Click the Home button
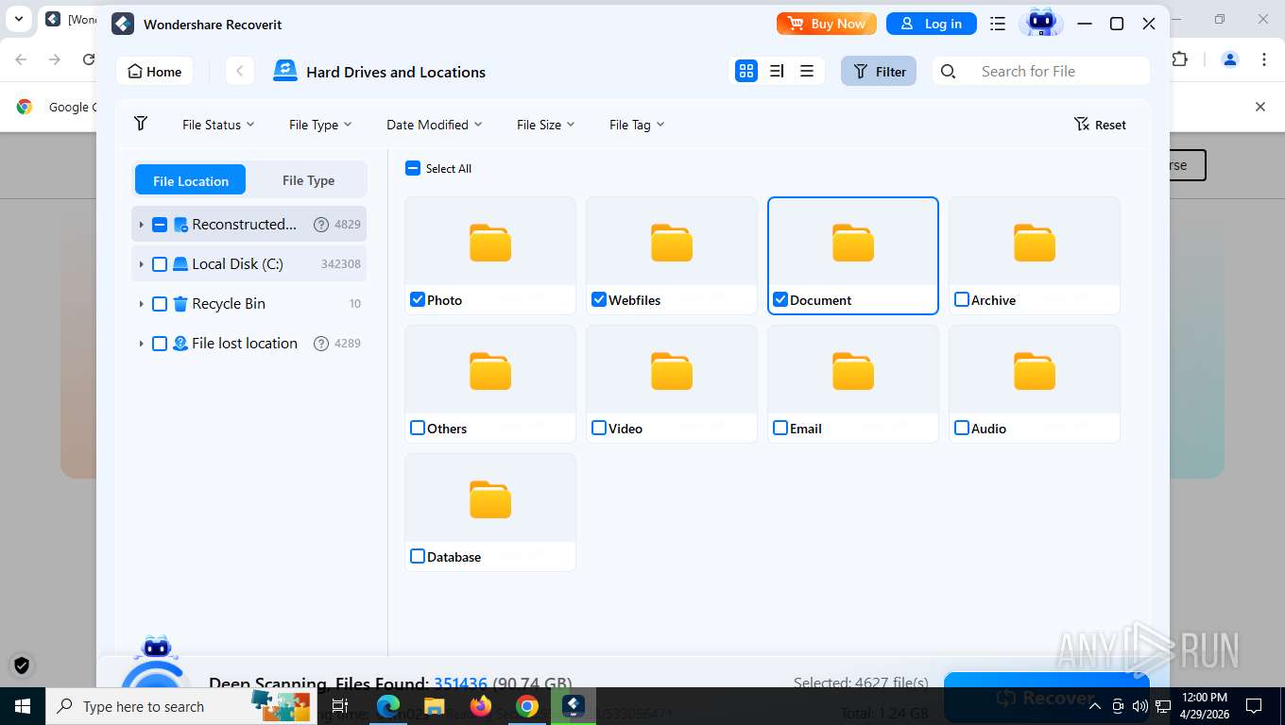This screenshot has height=725, width=1285. [x=154, y=71]
